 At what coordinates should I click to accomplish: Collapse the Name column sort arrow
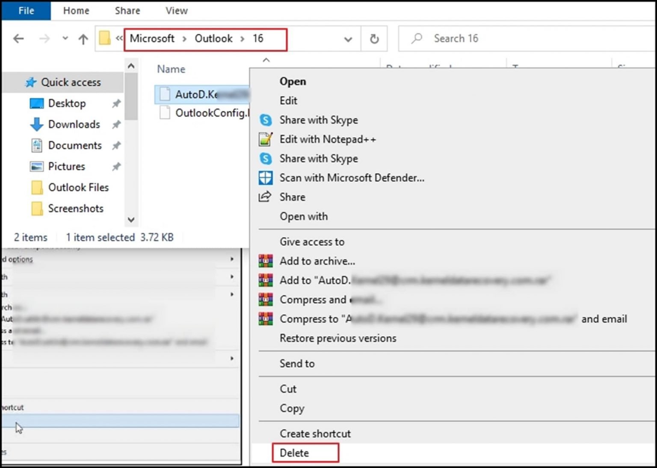coord(266,60)
